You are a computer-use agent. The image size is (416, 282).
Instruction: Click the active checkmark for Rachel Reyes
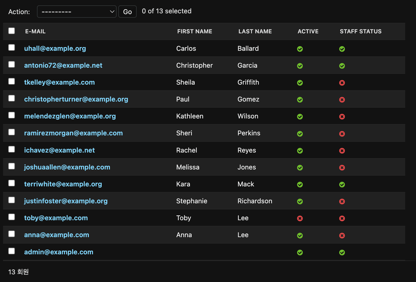pyautogui.click(x=300, y=151)
